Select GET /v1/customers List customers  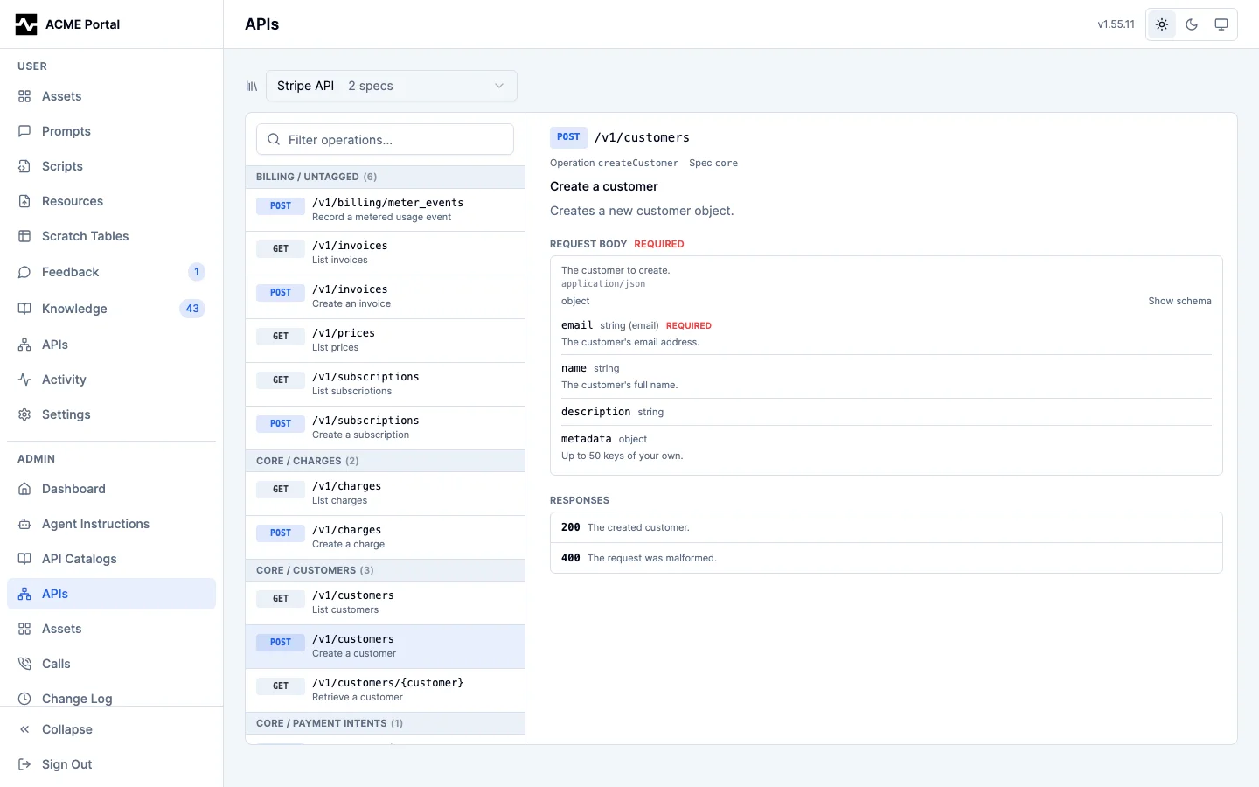coord(385,603)
